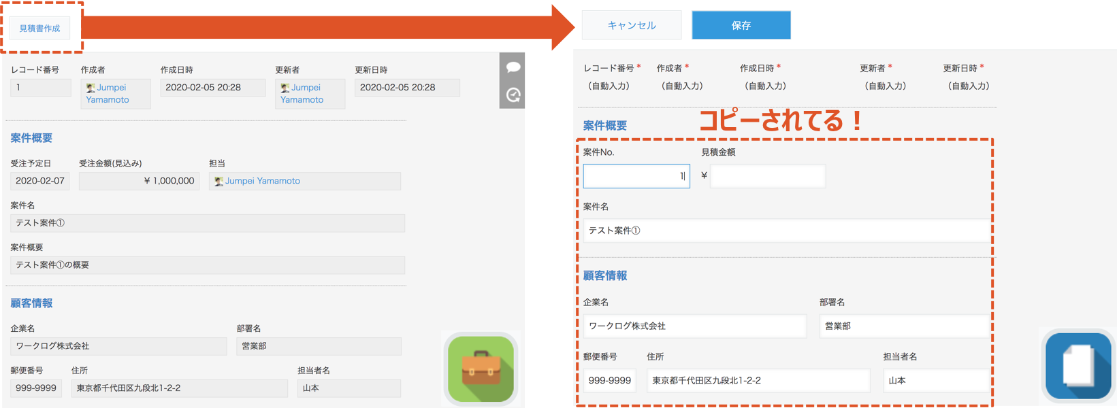The image size is (1117, 408).
Task: Click the briefcase app icon
Action: click(x=481, y=369)
